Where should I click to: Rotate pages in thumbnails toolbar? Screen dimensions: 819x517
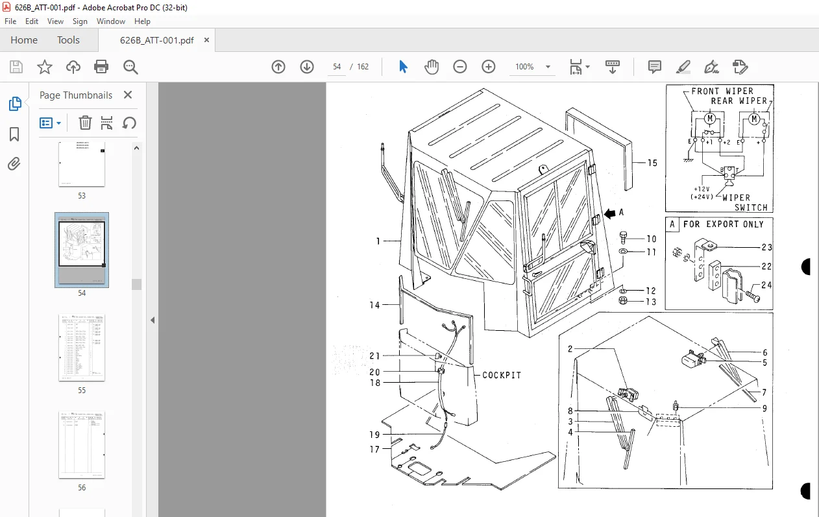(129, 123)
